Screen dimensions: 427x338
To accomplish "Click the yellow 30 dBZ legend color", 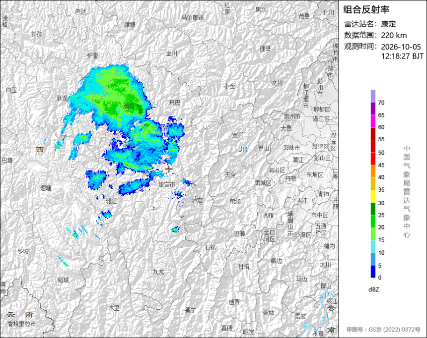I will point(373,196).
